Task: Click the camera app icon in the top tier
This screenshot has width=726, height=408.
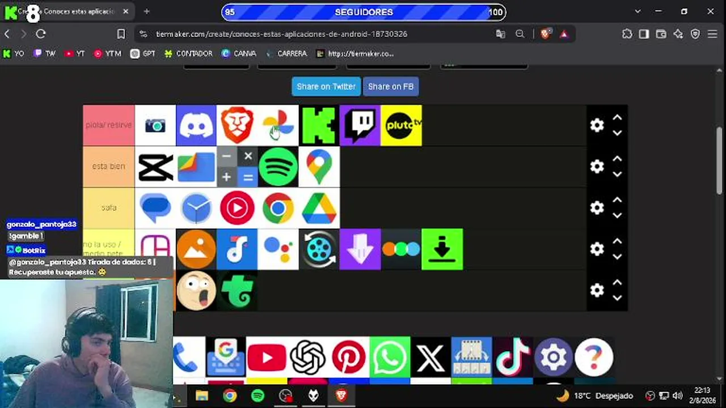Action: (x=155, y=125)
